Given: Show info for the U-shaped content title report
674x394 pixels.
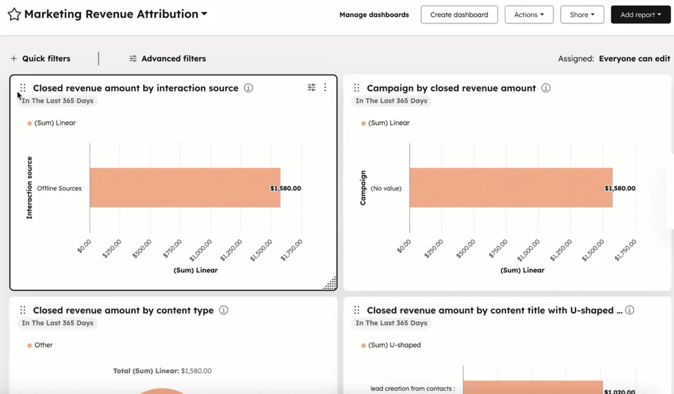Looking at the screenshot, I should [630, 310].
